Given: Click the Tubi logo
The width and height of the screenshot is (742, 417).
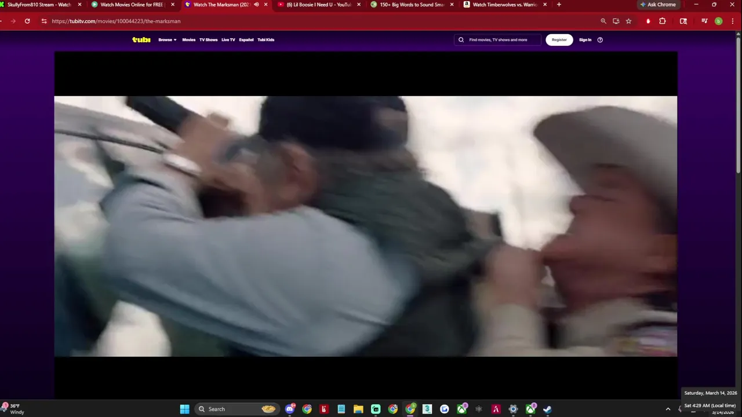Looking at the screenshot, I should tap(141, 40).
